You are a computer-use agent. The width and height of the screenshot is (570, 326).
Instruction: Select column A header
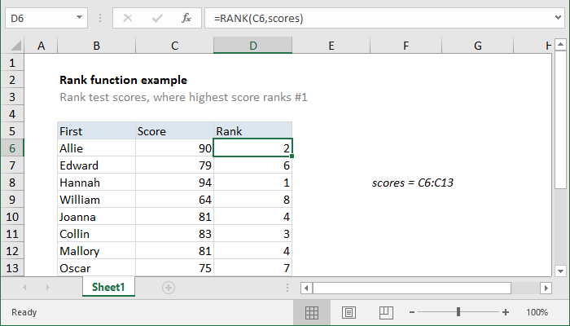41,46
